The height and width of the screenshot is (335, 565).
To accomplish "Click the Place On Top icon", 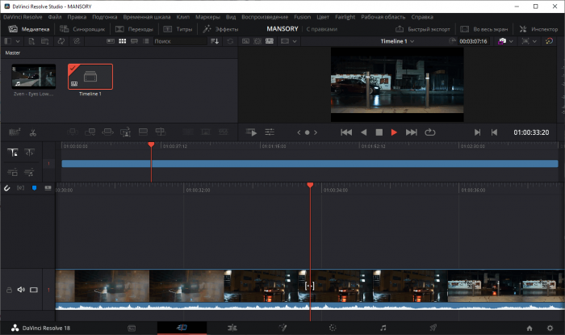I will (x=143, y=132).
